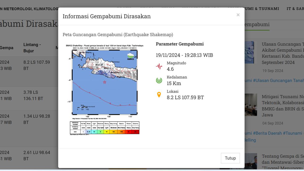Click the #Tsunami hashtag link
This screenshot has height=171, width=304.
tap(293, 133)
